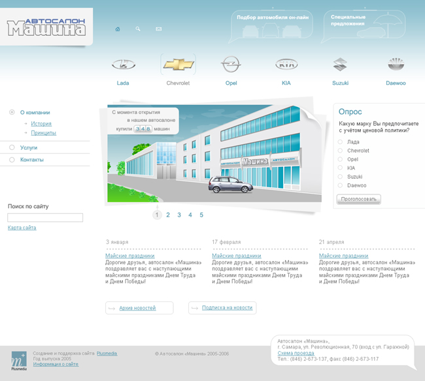The height and width of the screenshot is (381, 425).
Task: Open the Lada brand logo
Action: 124,65
